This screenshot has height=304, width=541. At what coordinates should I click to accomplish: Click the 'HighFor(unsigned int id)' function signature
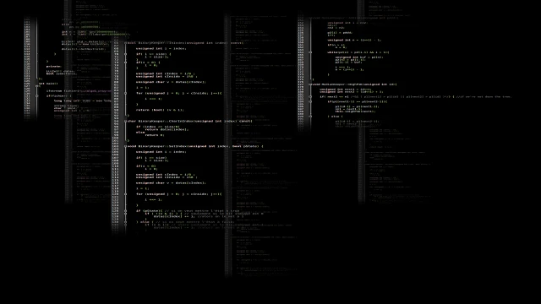(354, 84)
